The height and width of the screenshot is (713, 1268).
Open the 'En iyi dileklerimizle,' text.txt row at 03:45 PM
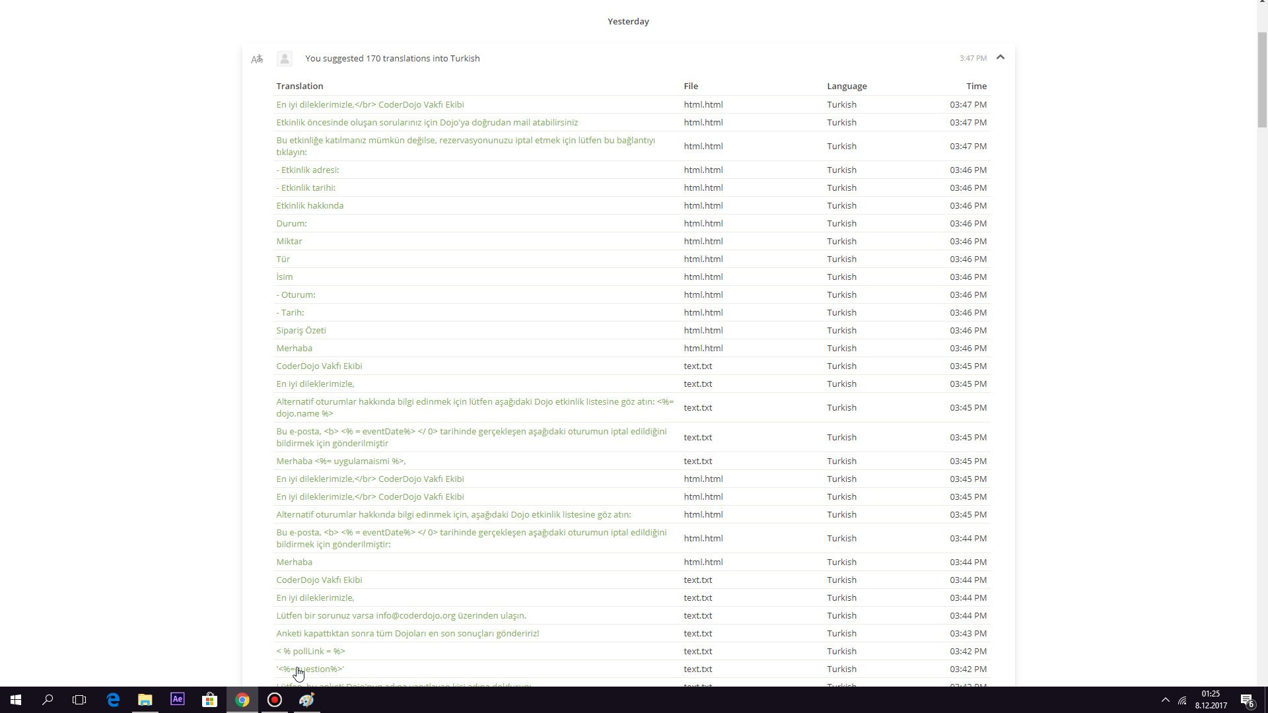click(x=315, y=384)
